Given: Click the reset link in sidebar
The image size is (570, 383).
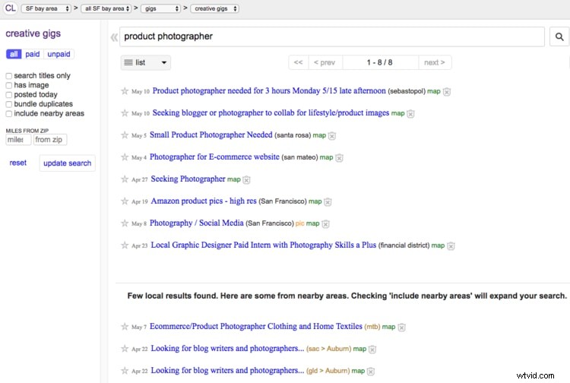Looking at the screenshot, I should (17, 163).
